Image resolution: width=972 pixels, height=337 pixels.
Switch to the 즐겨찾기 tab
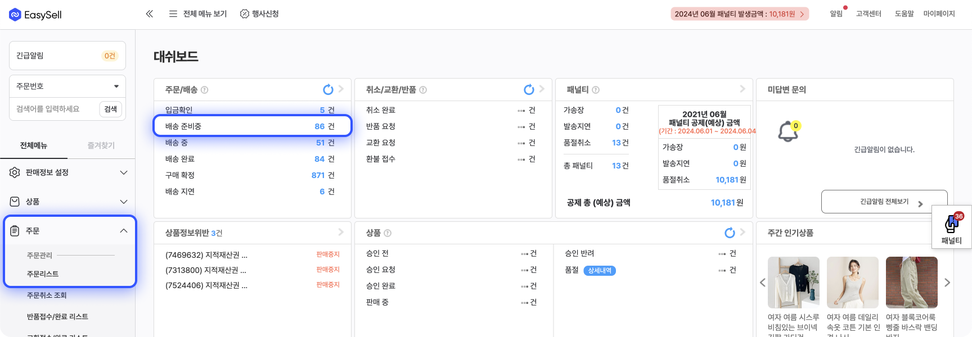click(x=101, y=145)
